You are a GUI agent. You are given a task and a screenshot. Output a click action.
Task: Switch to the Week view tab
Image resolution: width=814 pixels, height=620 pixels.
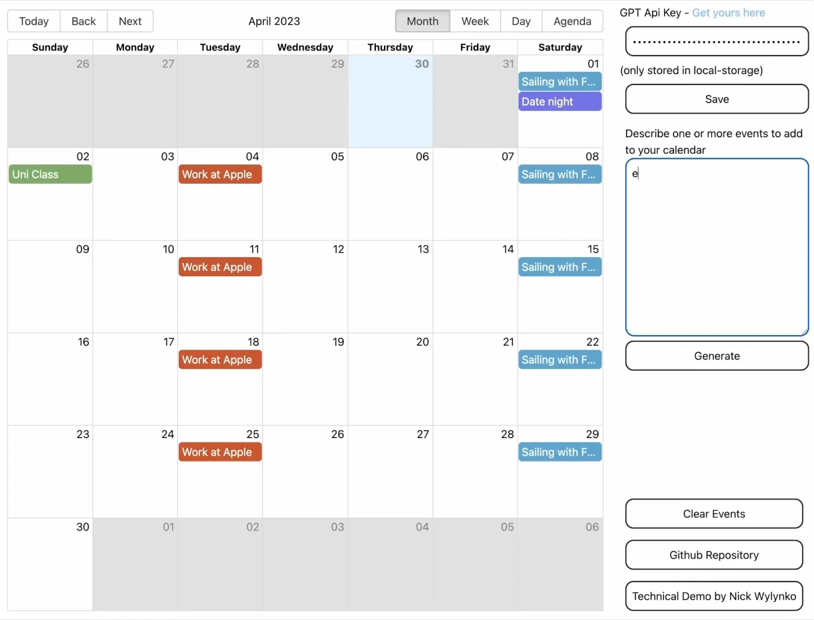coord(475,21)
